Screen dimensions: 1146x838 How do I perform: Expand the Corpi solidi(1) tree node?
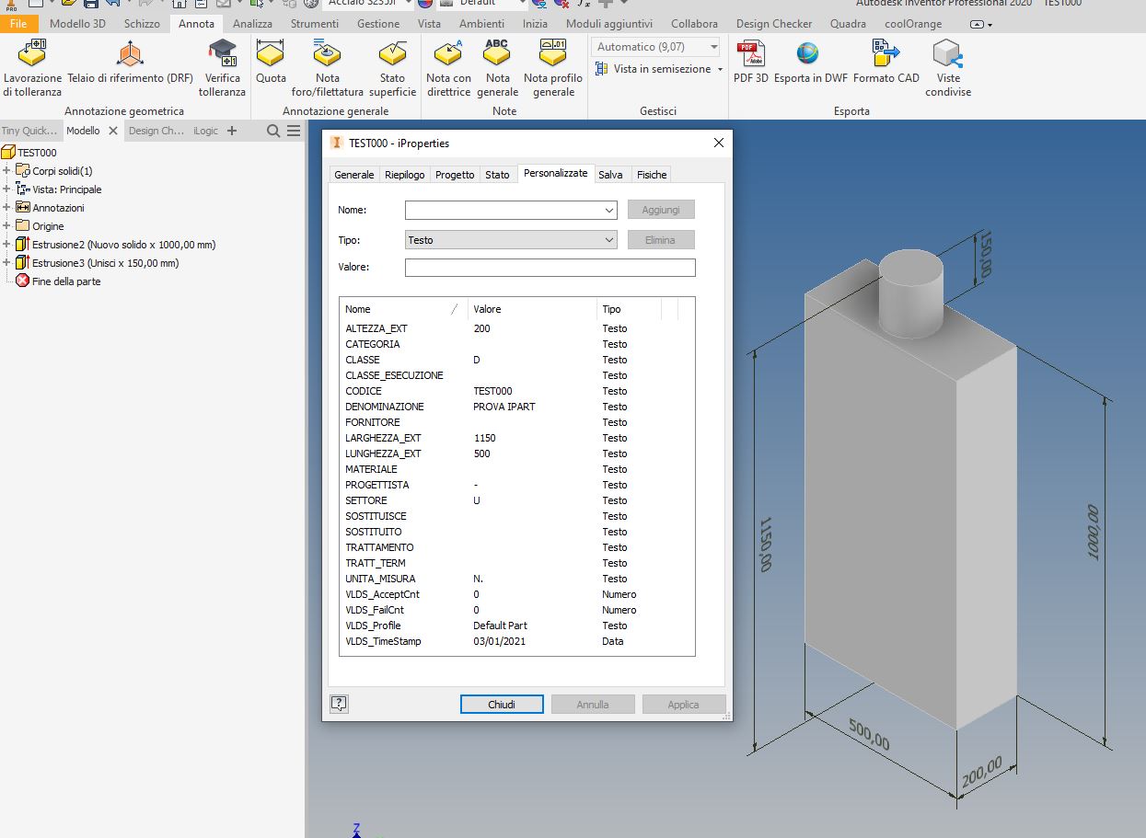coord(6,171)
